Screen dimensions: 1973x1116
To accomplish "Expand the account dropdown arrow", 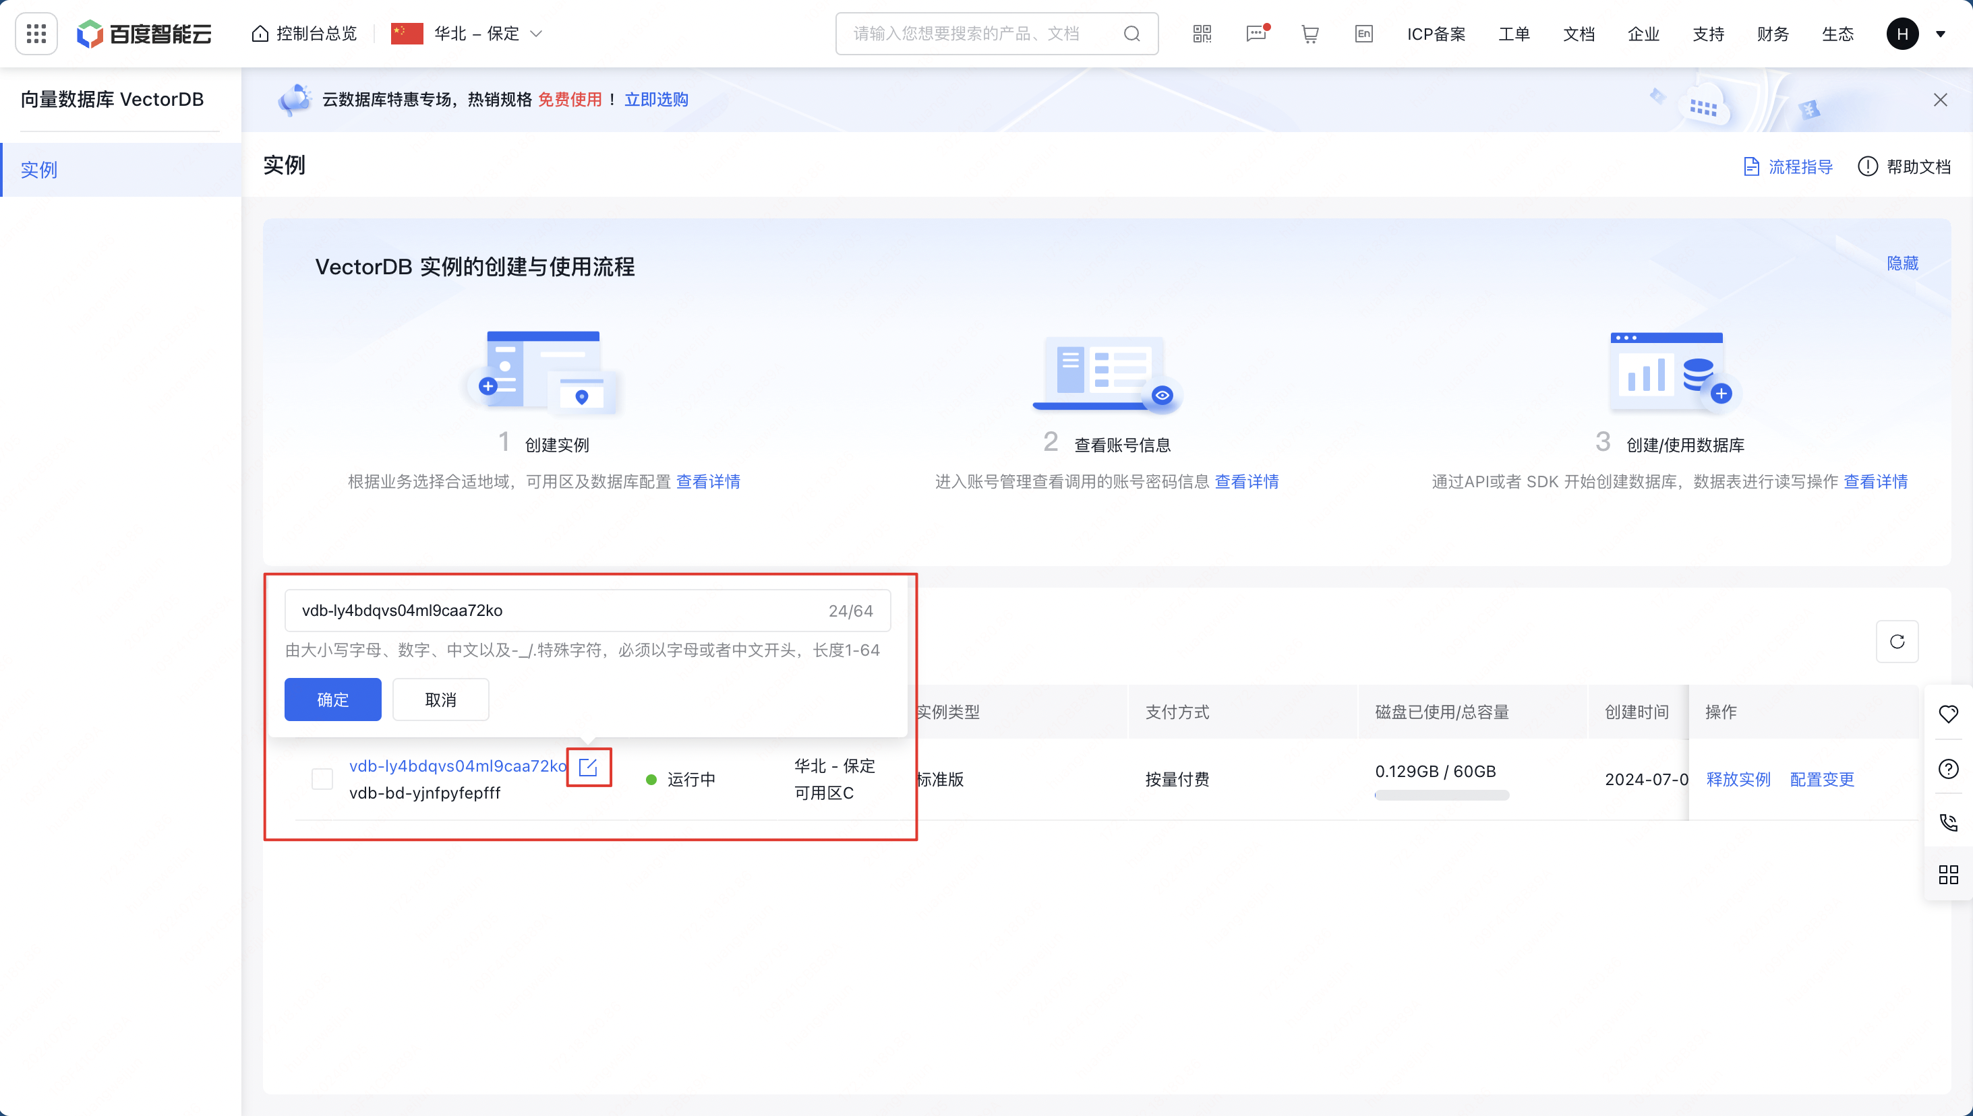I will [1940, 34].
